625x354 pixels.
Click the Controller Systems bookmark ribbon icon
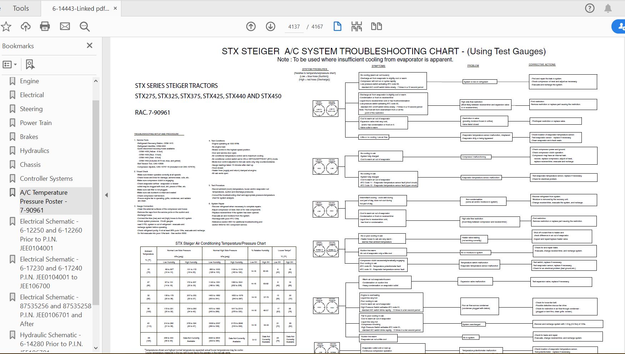[x=12, y=179]
